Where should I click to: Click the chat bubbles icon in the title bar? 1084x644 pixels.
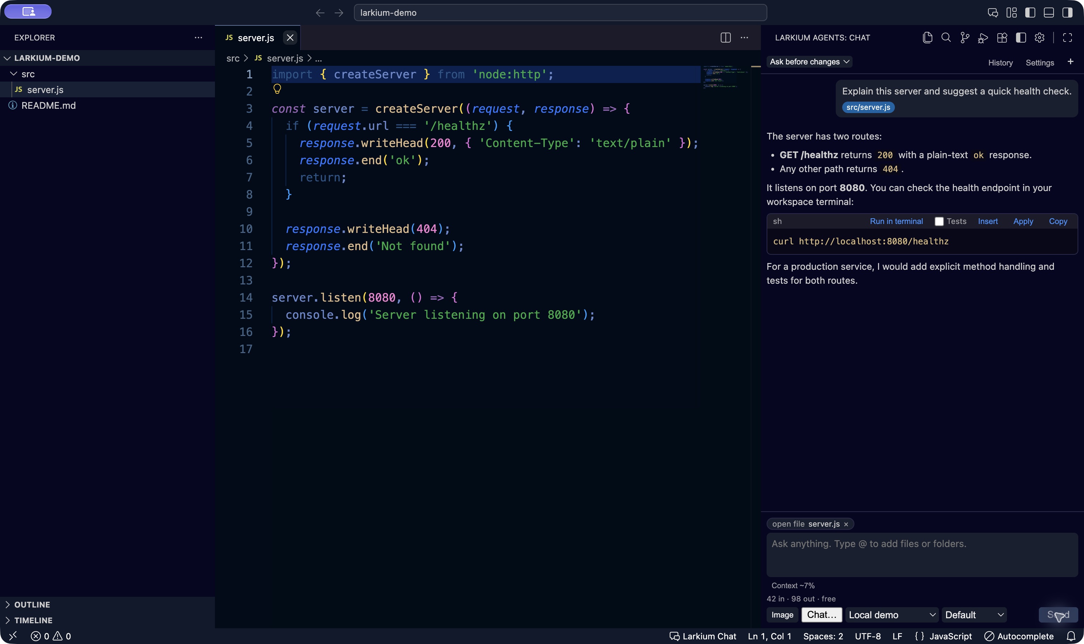[x=993, y=13]
